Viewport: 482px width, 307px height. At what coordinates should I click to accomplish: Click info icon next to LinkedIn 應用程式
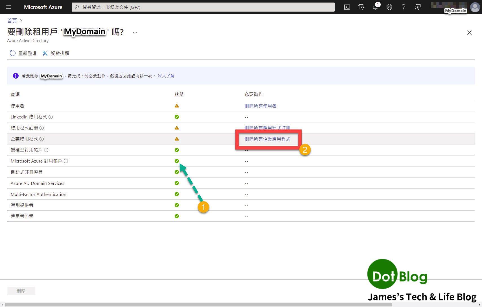point(51,117)
